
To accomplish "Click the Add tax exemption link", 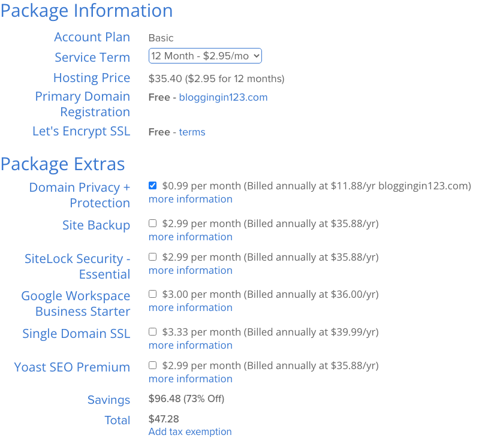I will pyautogui.click(x=189, y=431).
